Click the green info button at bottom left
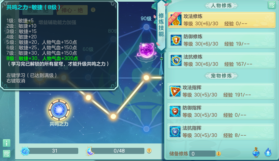 [x=7, y=143]
